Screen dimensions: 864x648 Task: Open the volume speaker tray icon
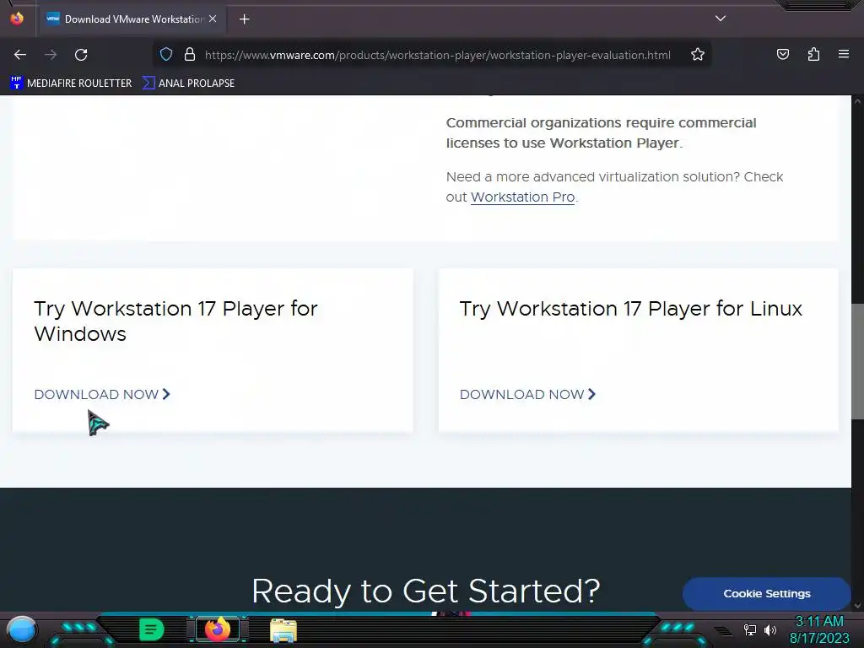770,629
